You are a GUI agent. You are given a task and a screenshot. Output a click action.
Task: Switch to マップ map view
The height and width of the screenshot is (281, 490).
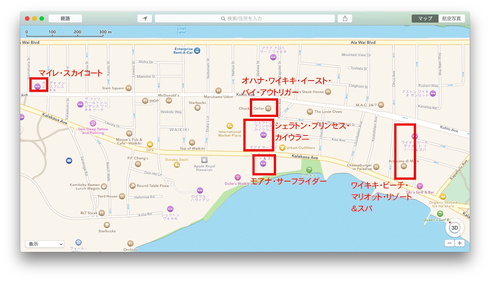pos(425,19)
